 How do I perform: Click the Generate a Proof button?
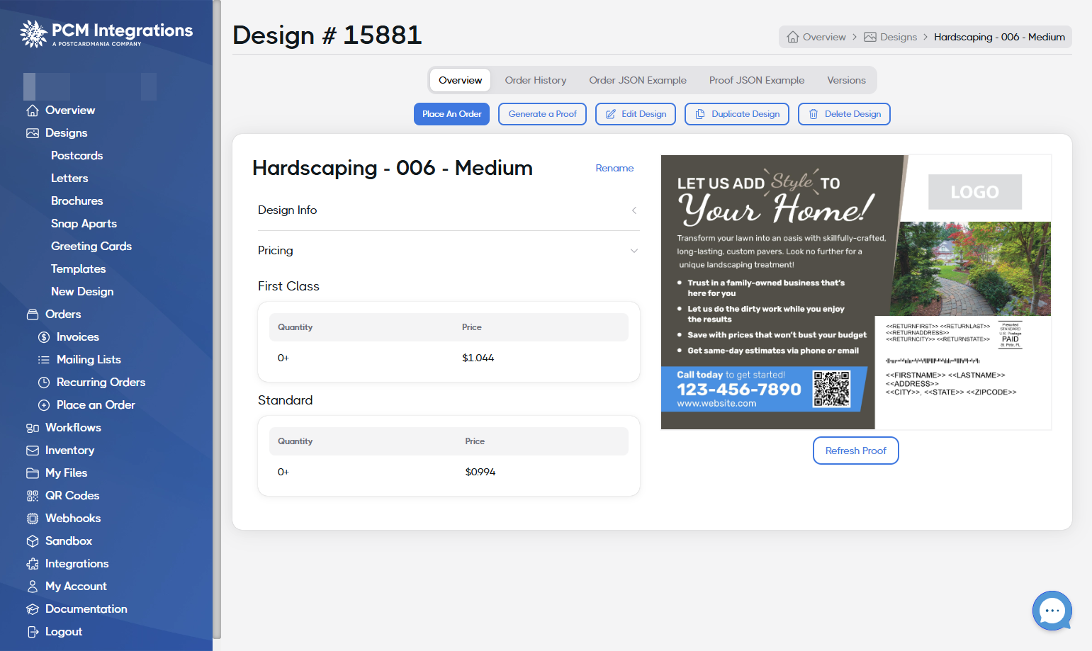point(542,114)
